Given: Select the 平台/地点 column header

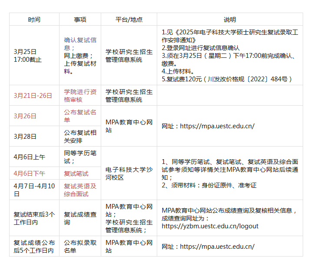Looking at the screenshot, I should [x=129, y=20].
